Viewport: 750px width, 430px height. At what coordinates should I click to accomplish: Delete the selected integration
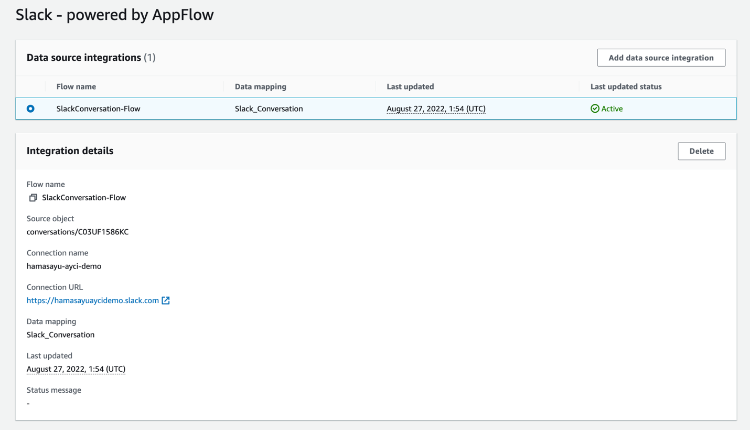point(702,151)
